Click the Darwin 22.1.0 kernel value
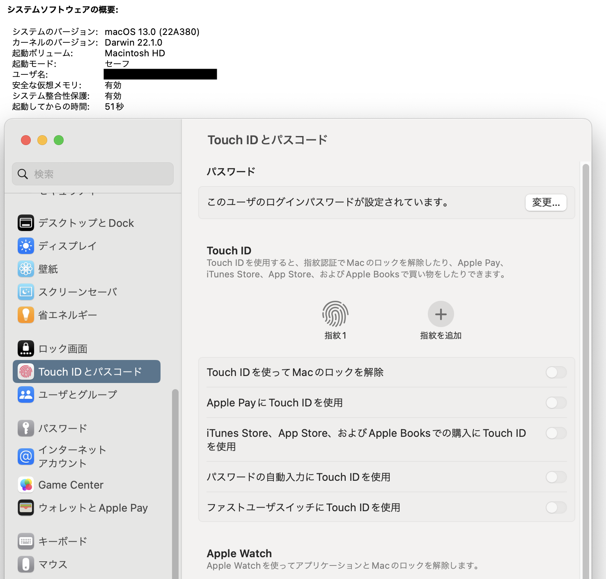This screenshot has width=606, height=579. click(133, 42)
